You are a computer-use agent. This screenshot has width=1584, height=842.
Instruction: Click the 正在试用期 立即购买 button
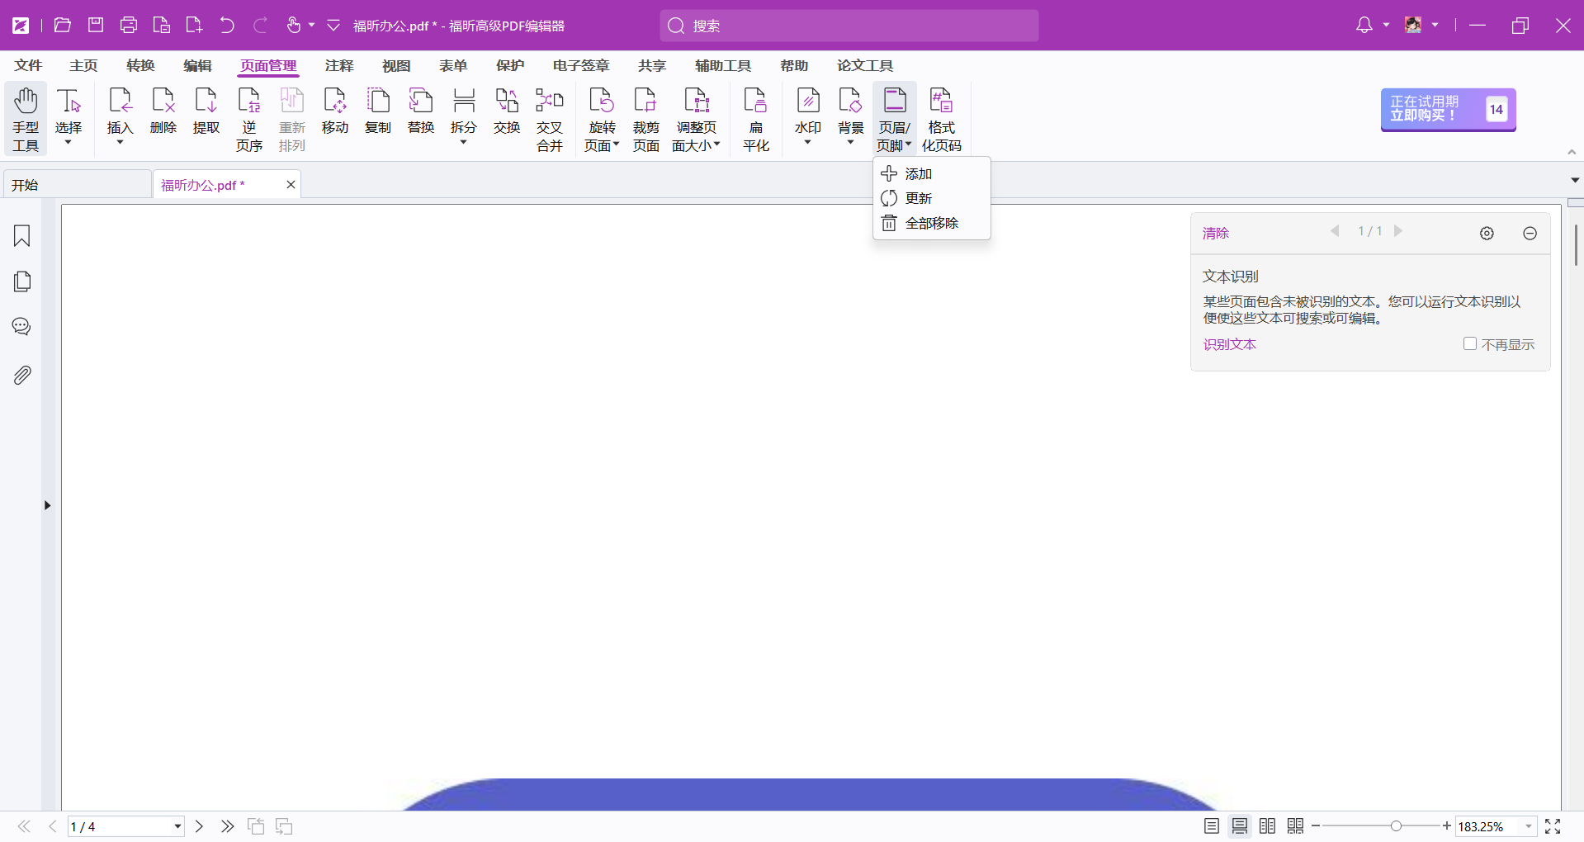coord(1447,109)
